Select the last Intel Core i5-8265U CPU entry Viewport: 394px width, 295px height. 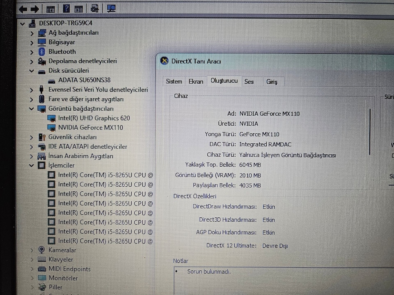tap(105, 241)
